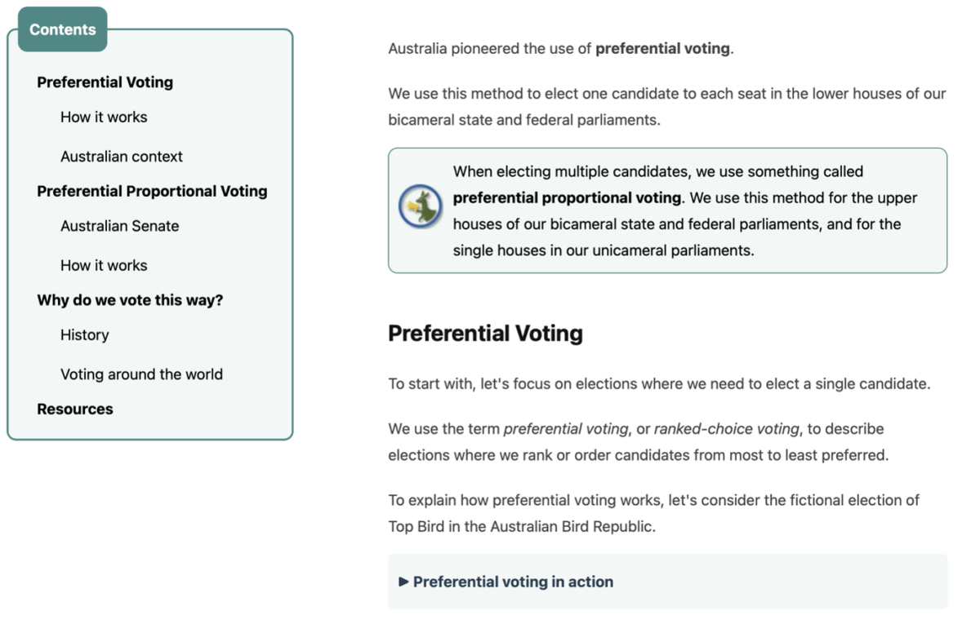Navigate to "Australian context" in the contents

point(122,157)
